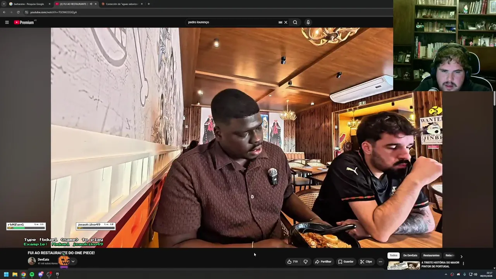Viewport: 496px width, 279px height.
Task: Click the video title FUI AO RESTAURANTE
Action: coord(61,253)
